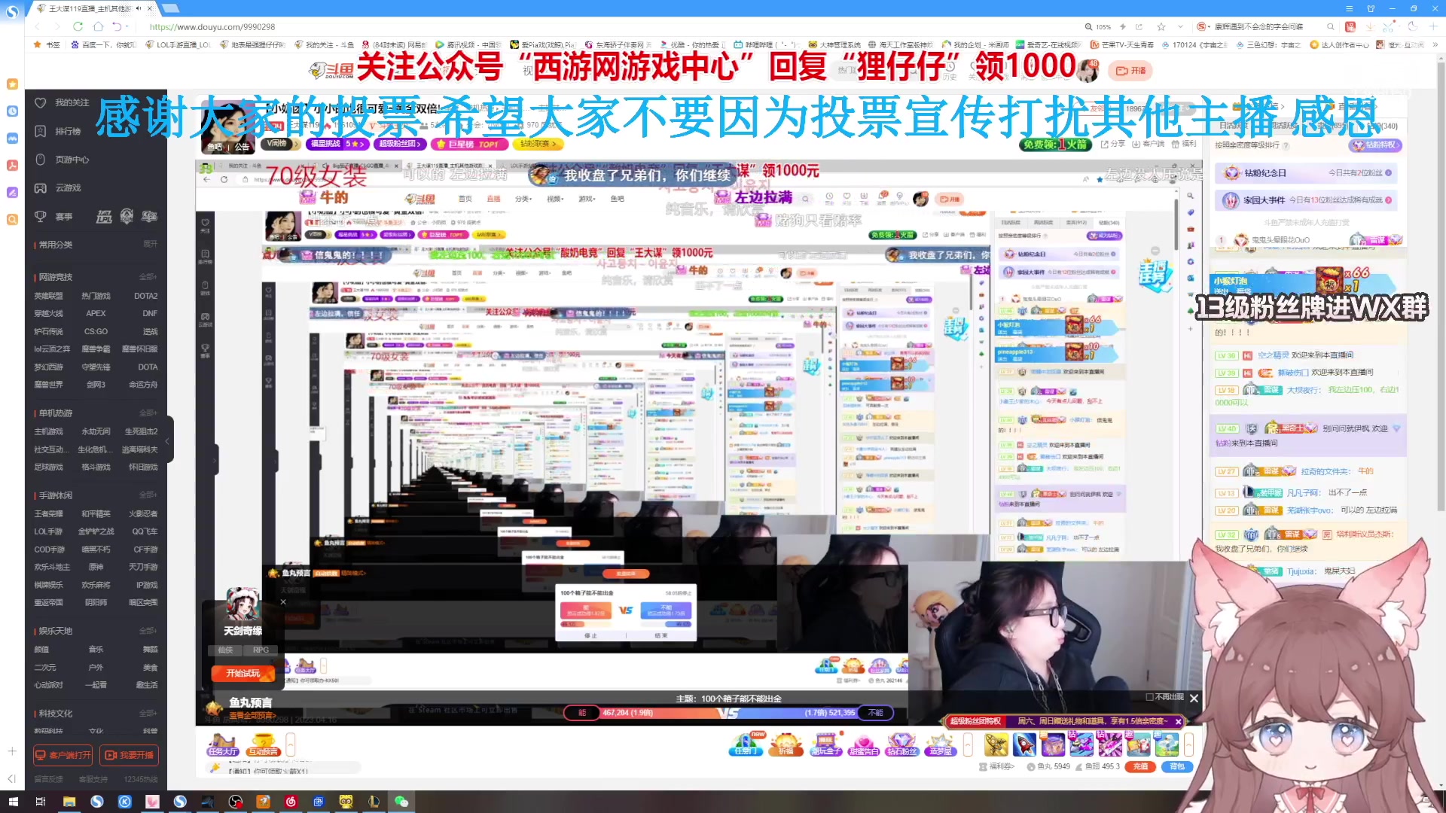Check the 不再出现 checkbox
Image resolution: width=1446 pixels, height=813 pixels.
[1149, 697]
